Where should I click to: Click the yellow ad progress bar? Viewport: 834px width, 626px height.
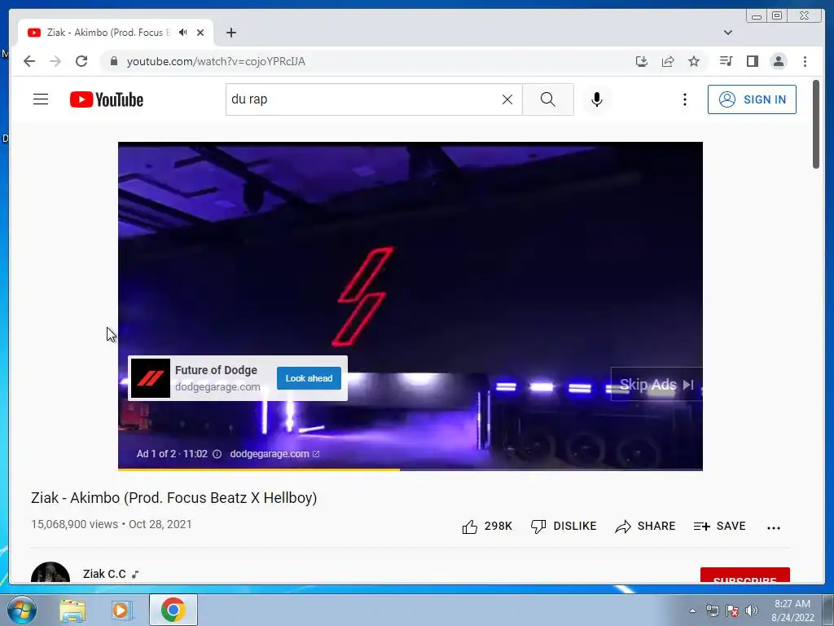click(258, 469)
